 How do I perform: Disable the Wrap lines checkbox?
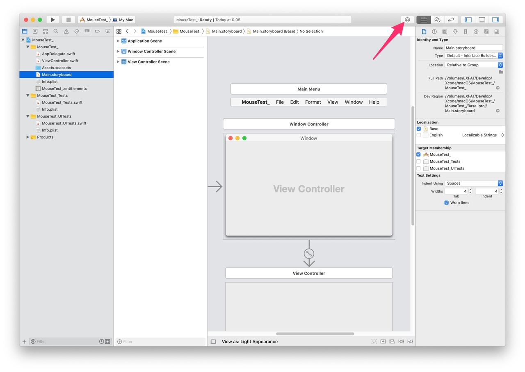(447, 203)
